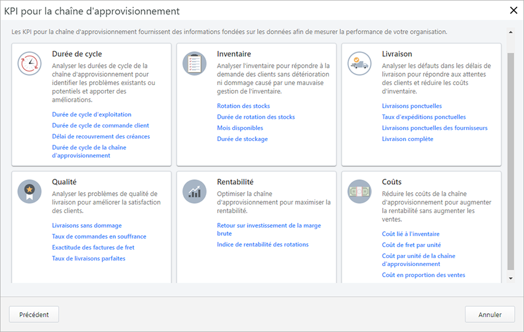
Task: Select Indice de rentabilité des rotations
Action: point(263,245)
